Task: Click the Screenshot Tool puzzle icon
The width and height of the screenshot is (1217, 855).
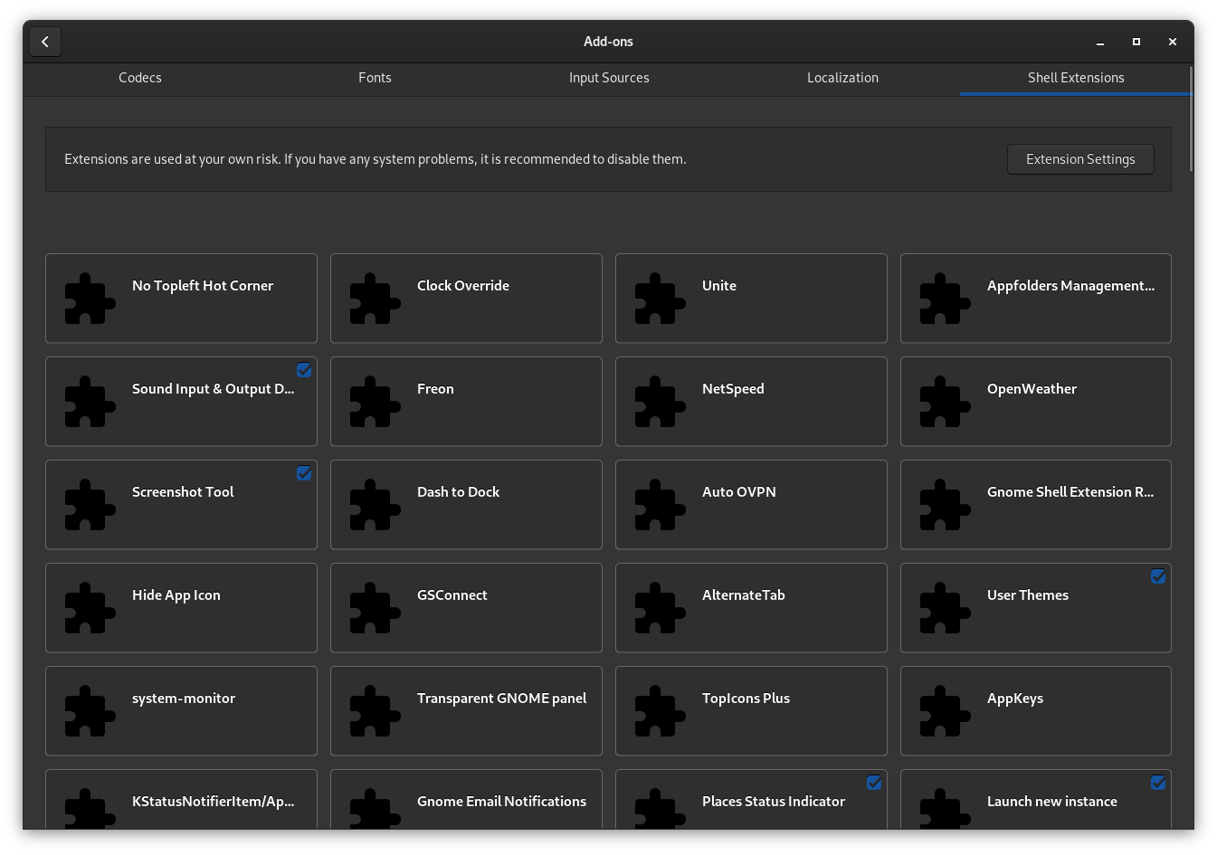Action: pos(90,505)
